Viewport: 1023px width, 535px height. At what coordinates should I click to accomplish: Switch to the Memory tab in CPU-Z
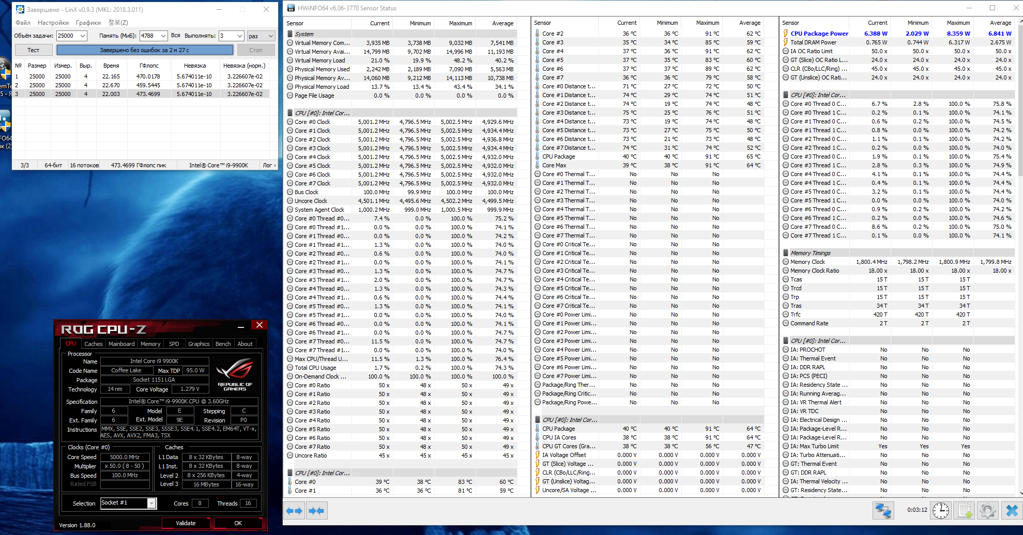(x=150, y=344)
